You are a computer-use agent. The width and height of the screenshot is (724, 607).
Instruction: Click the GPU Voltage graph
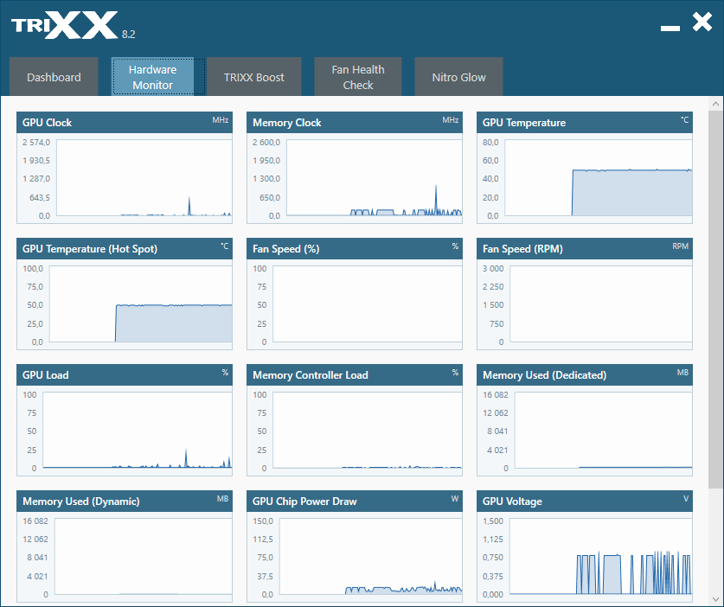click(x=600, y=556)
